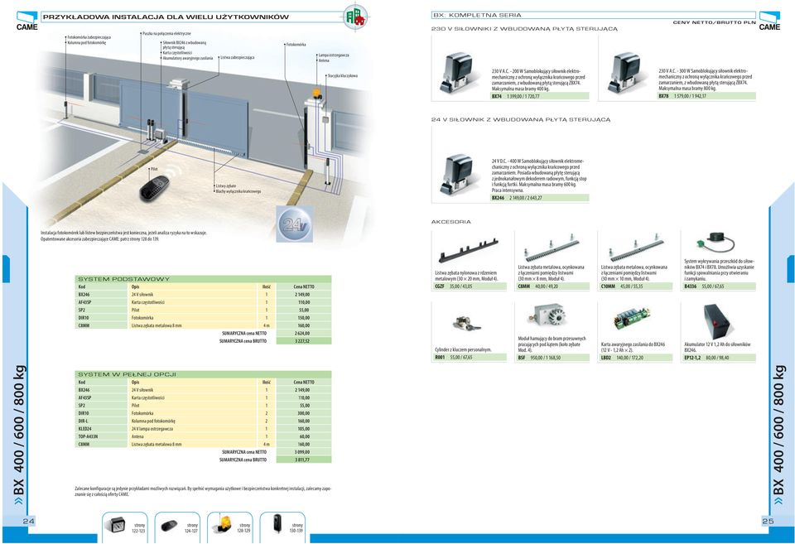Click the 'BX78 1 579,00 / 1 942,17' price label

coord(706,96)
